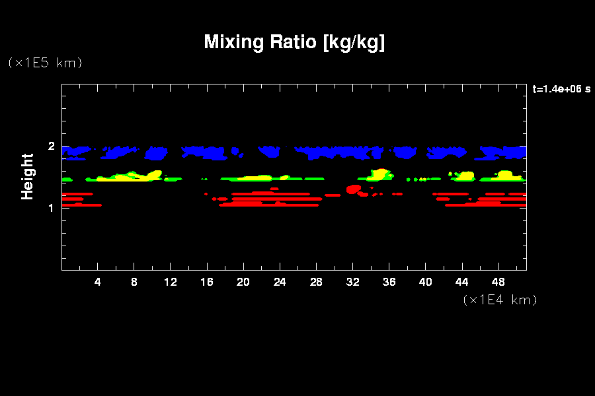Click the long red streak above x=24
This screenshot has width=595, height=396.
[278, 198]
